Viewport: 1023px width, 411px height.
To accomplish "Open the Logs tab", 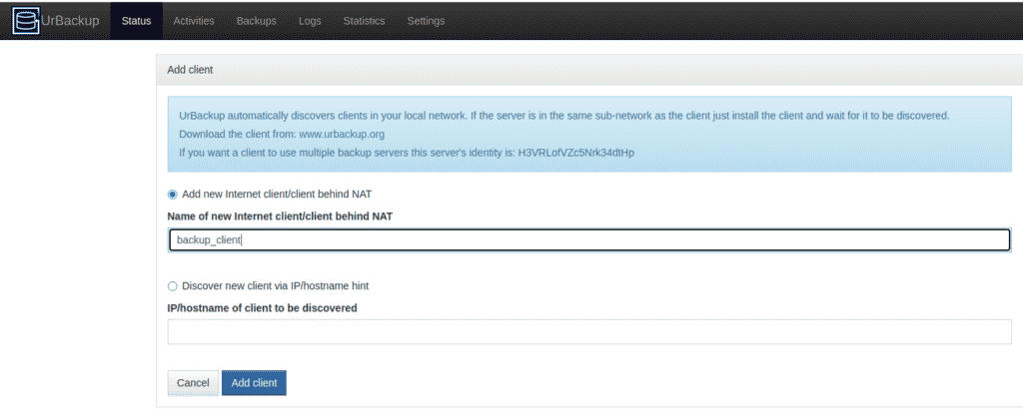I will [310, 21].
